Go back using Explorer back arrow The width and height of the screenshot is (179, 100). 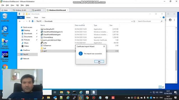point(20,21)
